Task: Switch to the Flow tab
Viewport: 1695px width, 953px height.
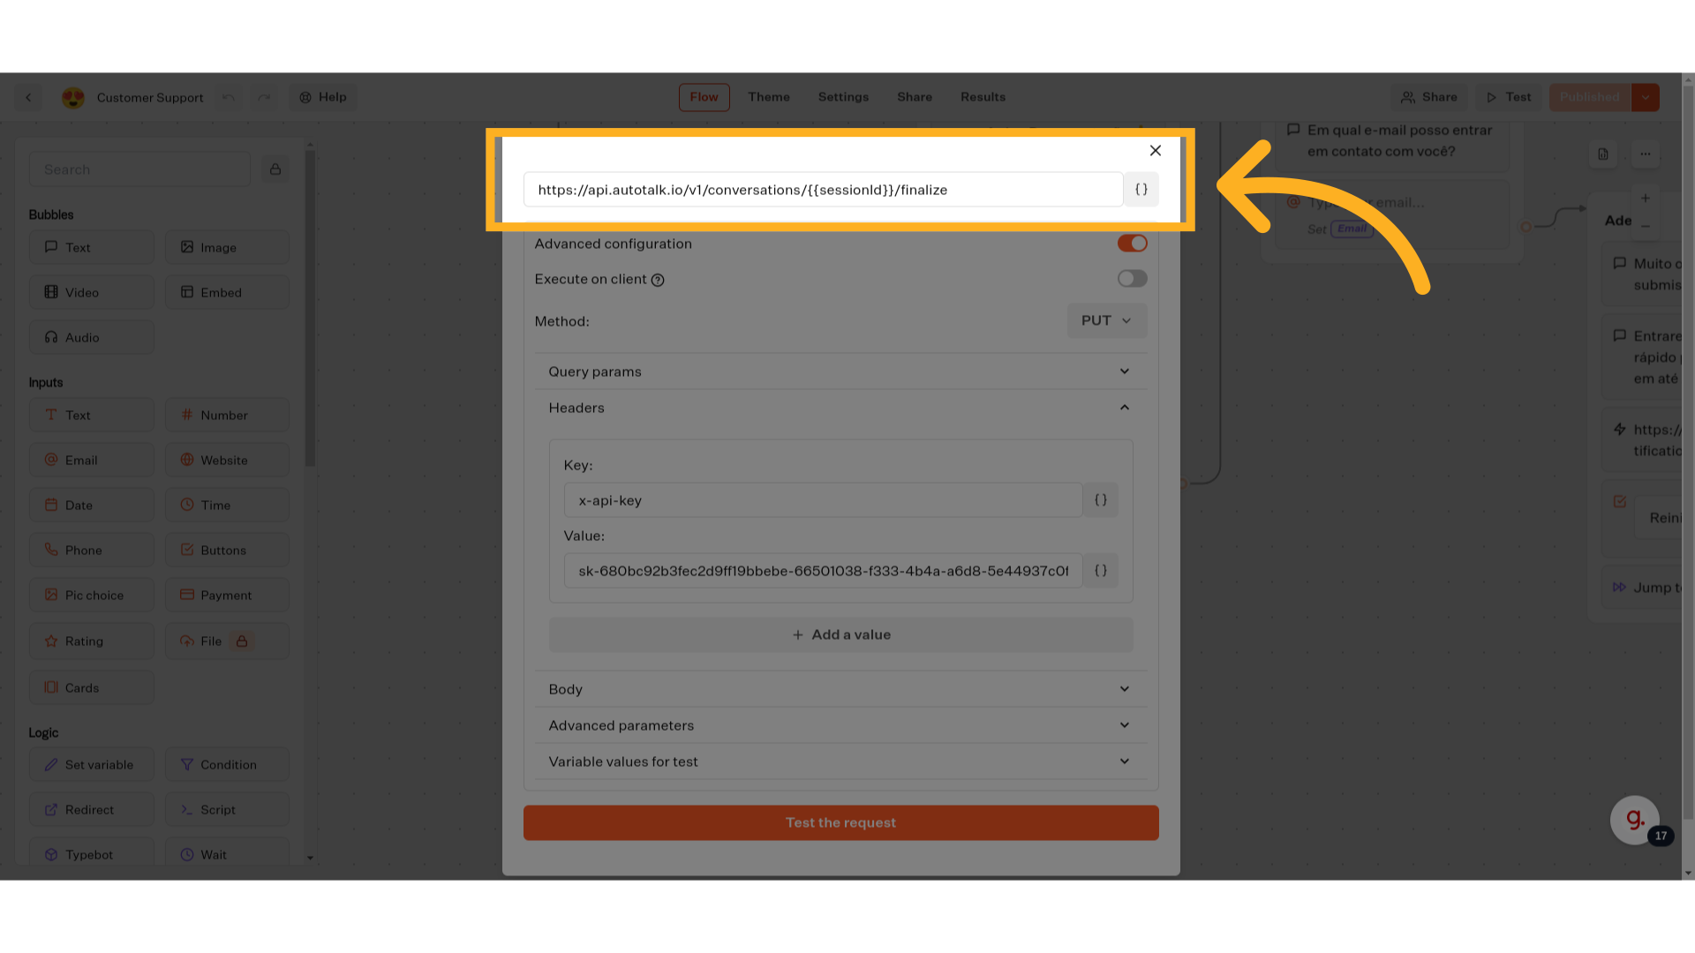Action: coord(704,97)
